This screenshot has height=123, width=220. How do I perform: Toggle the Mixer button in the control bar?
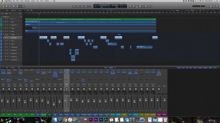click(x=21, y=6)
